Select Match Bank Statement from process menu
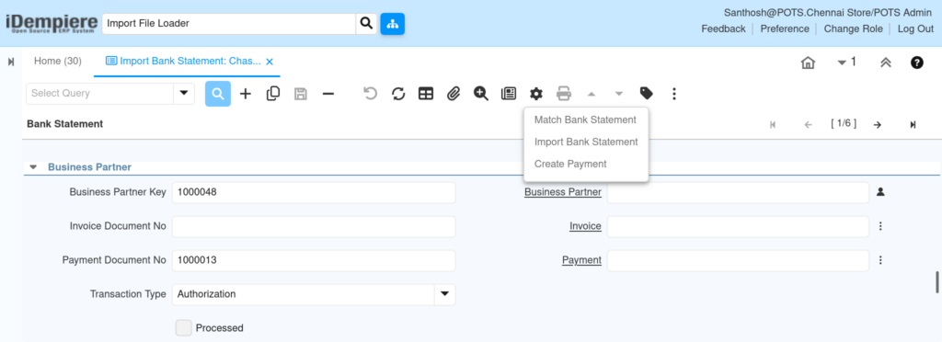The width and height of the screenshot is (942, 342). tap(585, 120)
